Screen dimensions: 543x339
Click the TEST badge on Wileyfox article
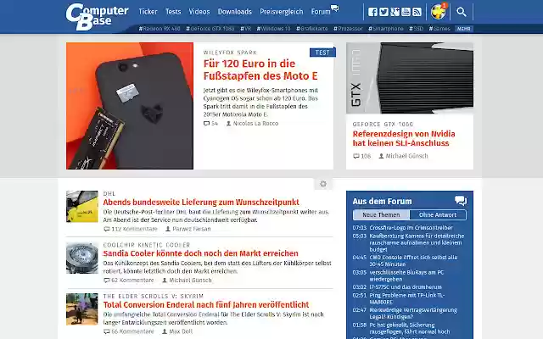[x=322, y=53]
